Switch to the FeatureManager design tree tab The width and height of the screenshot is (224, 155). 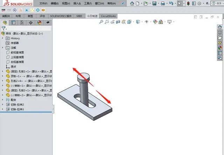tap(5, 22)
